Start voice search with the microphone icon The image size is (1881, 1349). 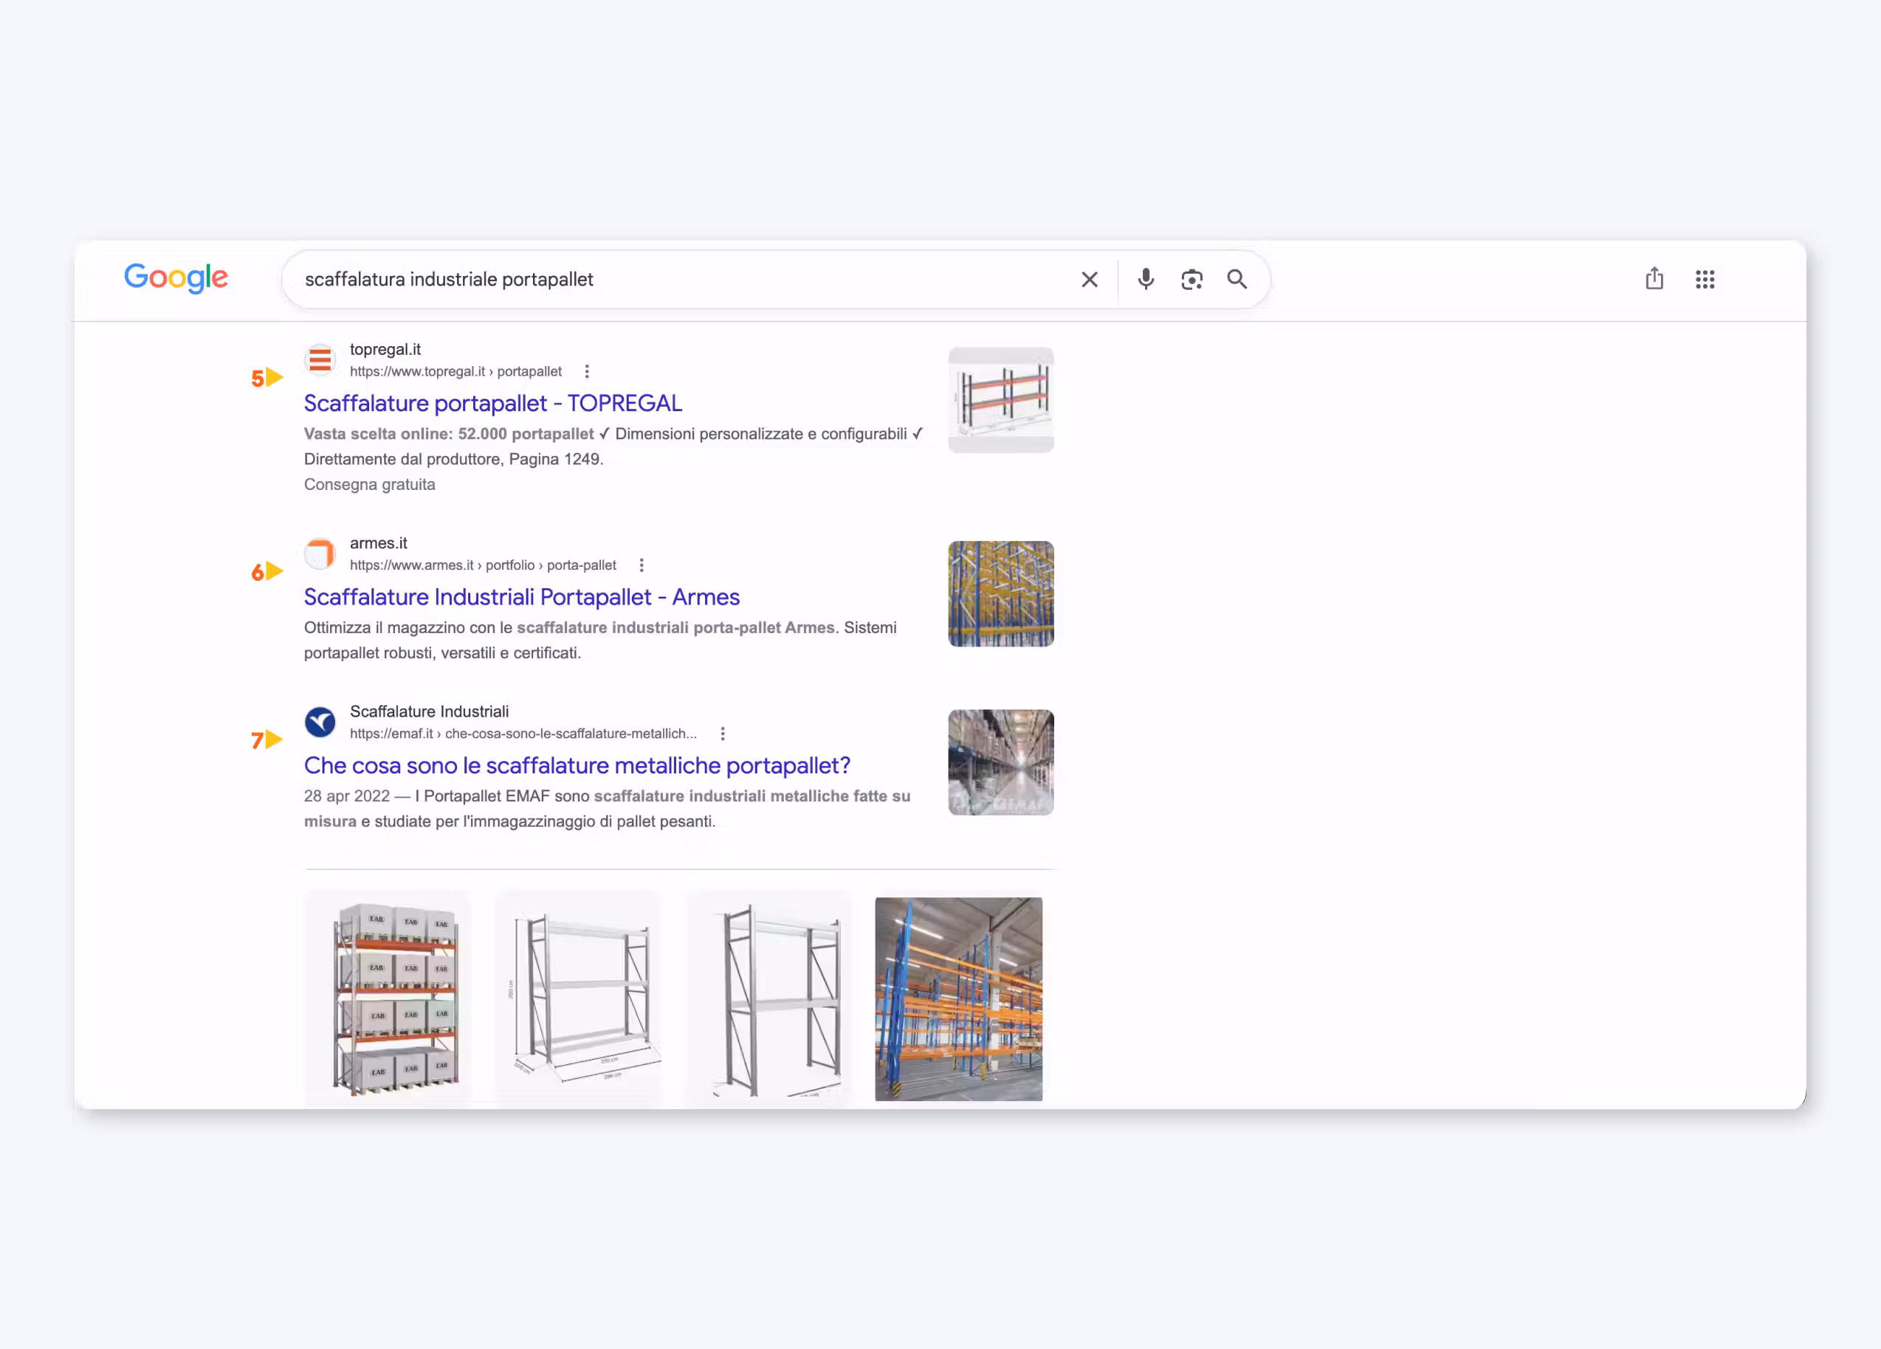click(x=1145, y=280)
